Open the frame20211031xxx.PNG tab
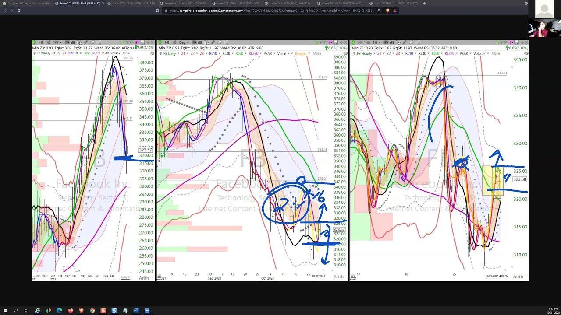561x315 pixels. (184, 3)
